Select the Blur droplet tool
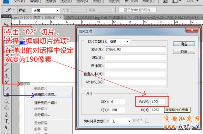This screenshot has height=134, width=203. 6,101
